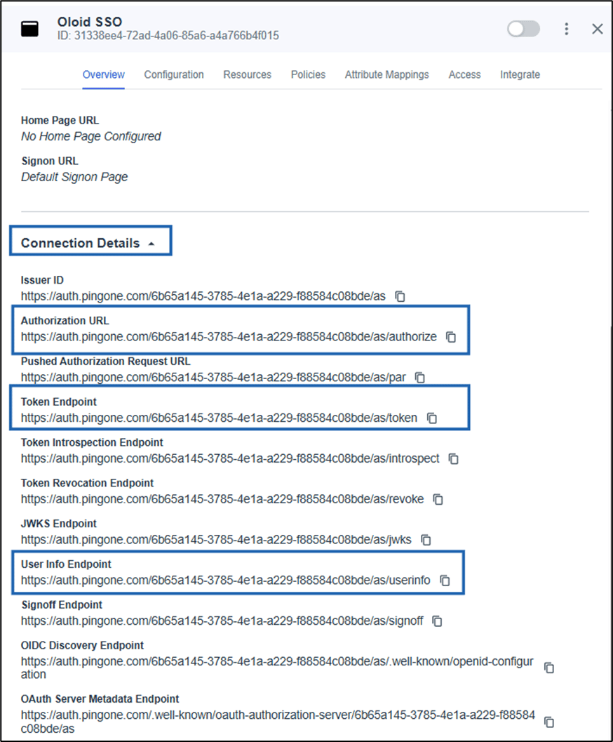Screen dimensions: 613x742
Task: Click the Token Endpoint URL value
Action: coord(220,418)
